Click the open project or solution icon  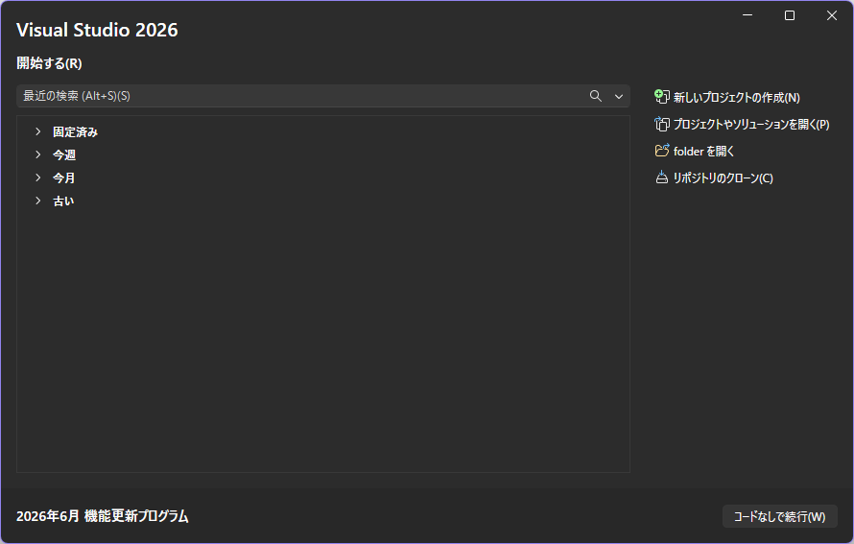[x=661, y=124]
